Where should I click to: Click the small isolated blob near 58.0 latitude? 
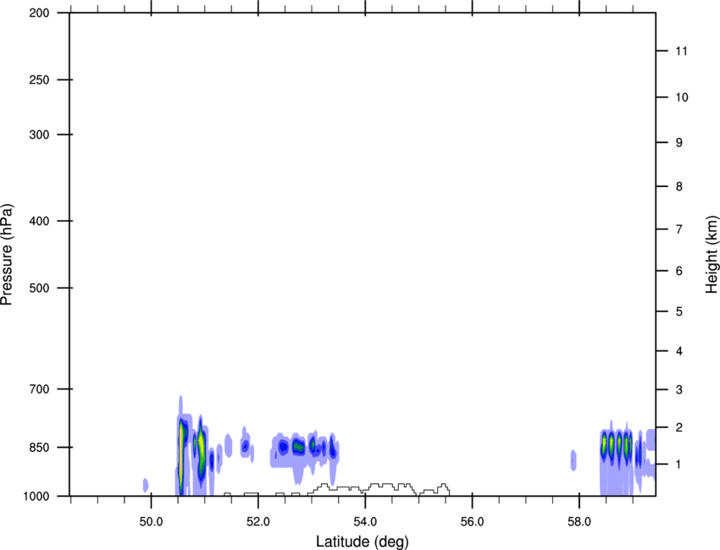(573, 459)
